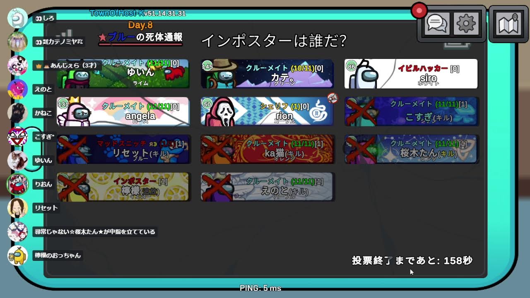Vote for angela player card

pyautogui.click(x=123, y=112)
